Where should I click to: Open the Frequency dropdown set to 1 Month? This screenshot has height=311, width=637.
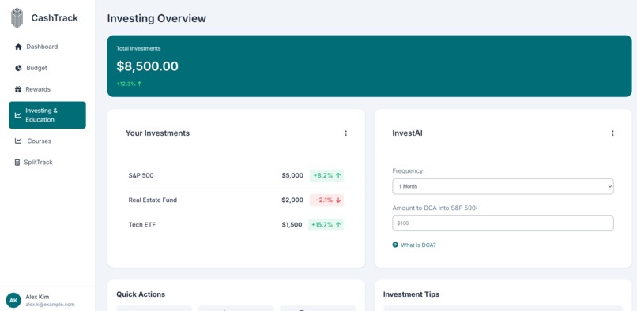[x=503, y=186]
